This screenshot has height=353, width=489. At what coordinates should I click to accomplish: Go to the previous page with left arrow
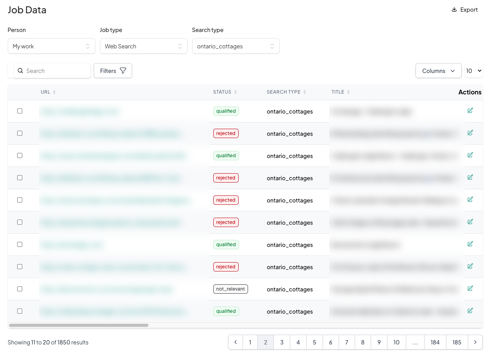coord(236,342)
